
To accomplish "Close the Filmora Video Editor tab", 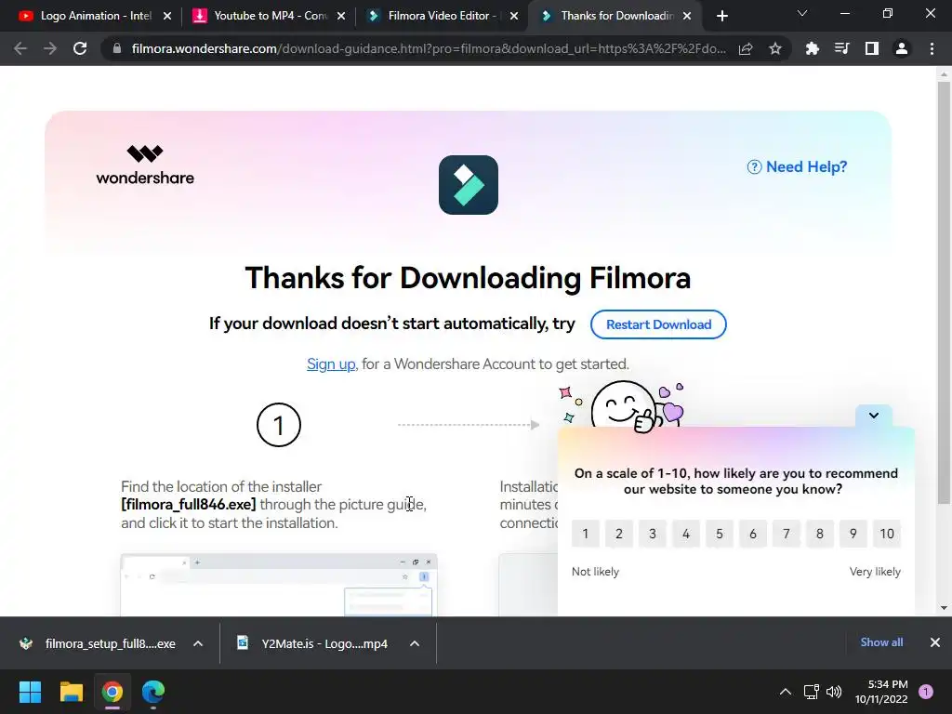I will tap(514, 16).
